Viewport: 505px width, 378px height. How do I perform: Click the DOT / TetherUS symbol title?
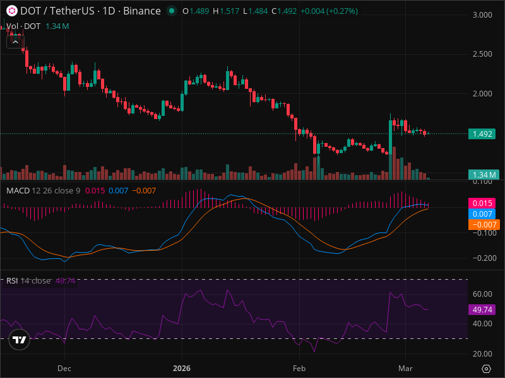pyautogui.click(x=90, y=11)
